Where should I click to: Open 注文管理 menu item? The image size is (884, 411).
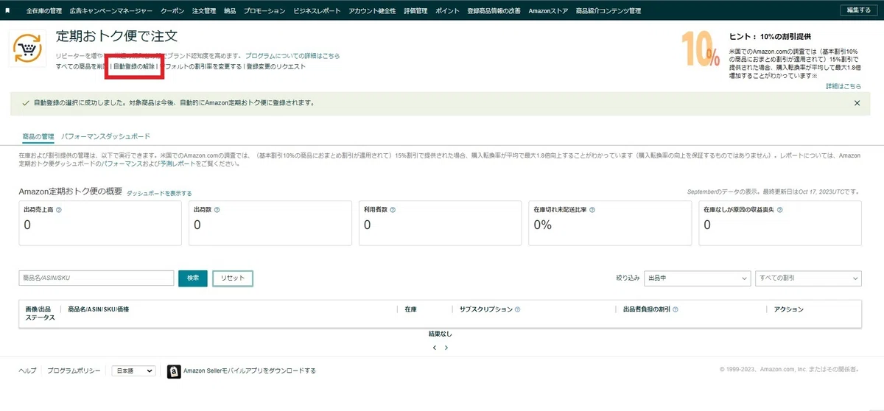(204, 11)
